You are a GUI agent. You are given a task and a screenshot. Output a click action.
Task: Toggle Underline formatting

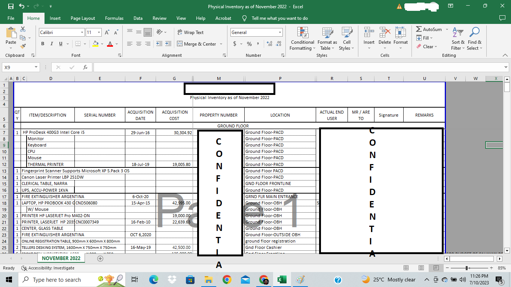tap(61, 44)
